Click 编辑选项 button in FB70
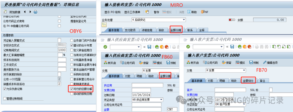The width and height of the screenshot is (293, 112). click(x=270, y=63)
